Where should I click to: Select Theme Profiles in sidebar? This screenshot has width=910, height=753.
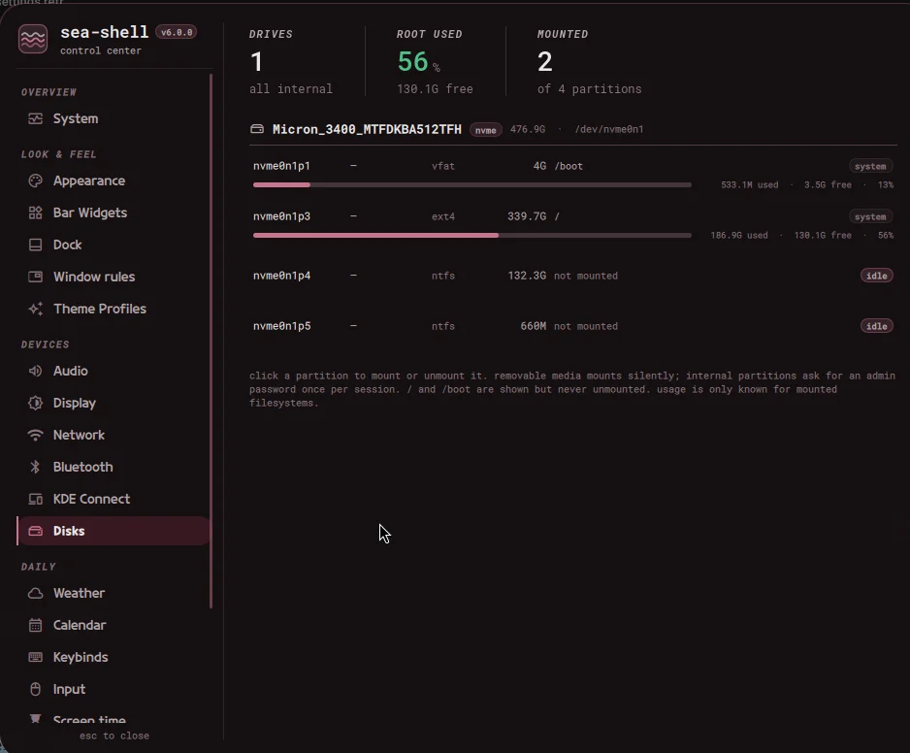coord(114,309)
